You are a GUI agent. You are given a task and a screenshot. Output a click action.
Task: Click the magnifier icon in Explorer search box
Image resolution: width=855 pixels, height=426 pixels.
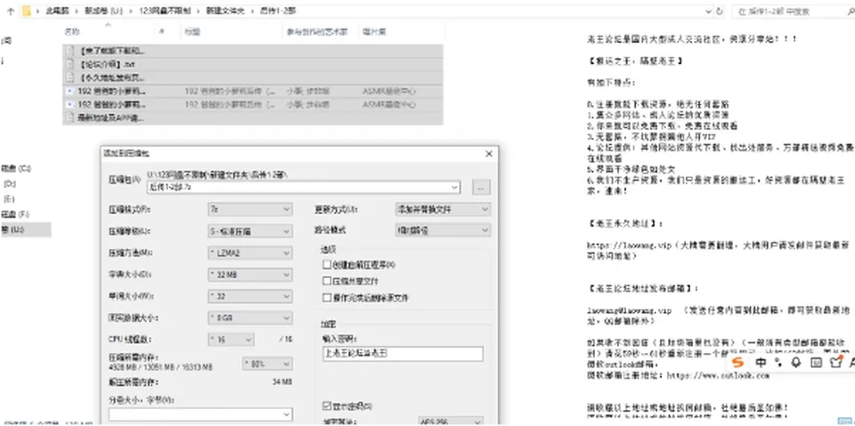click(850, 11)
